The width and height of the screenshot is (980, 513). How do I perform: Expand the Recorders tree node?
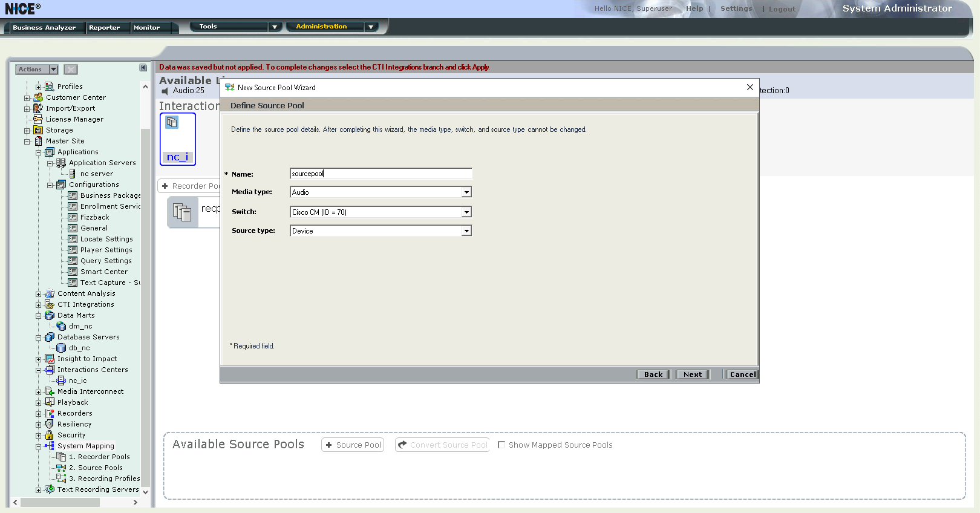(x=38, y=414)
